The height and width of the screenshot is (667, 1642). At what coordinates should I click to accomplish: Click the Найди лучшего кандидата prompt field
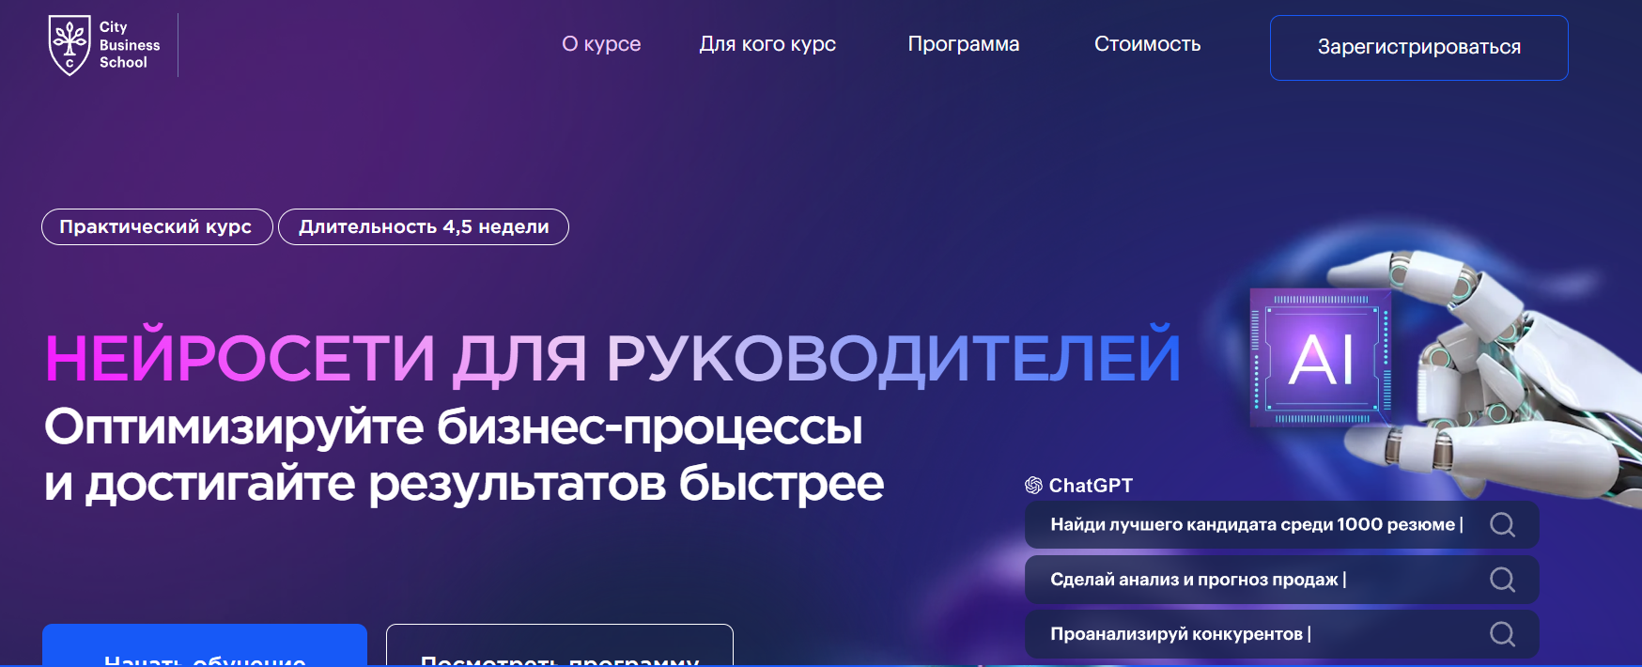pos(1255,525)
